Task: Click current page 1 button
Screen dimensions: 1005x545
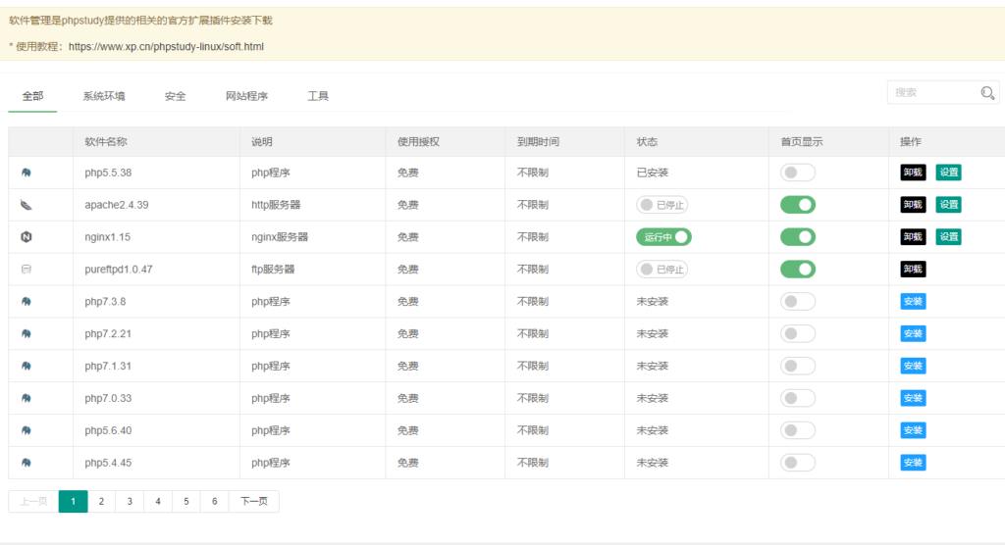Action: point(73,502)
